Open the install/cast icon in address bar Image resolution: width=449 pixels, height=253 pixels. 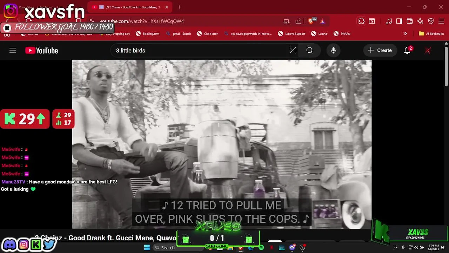click(287, 21)
